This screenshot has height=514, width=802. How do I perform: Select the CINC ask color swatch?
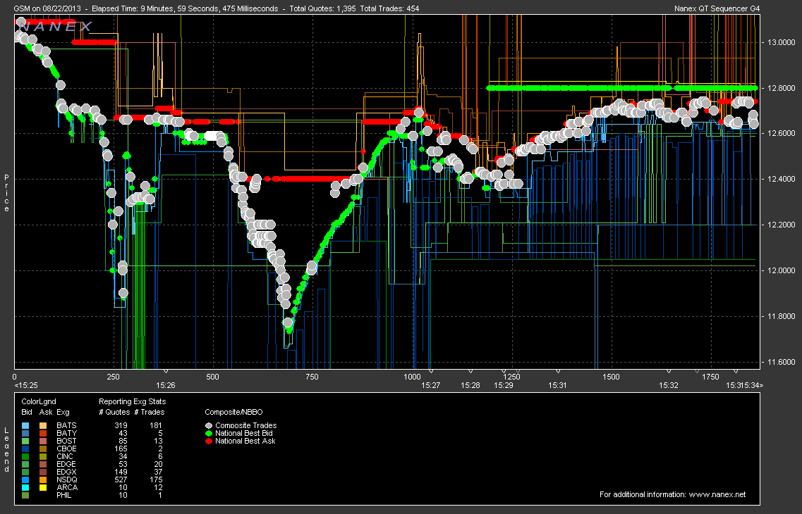pos(43,456)
